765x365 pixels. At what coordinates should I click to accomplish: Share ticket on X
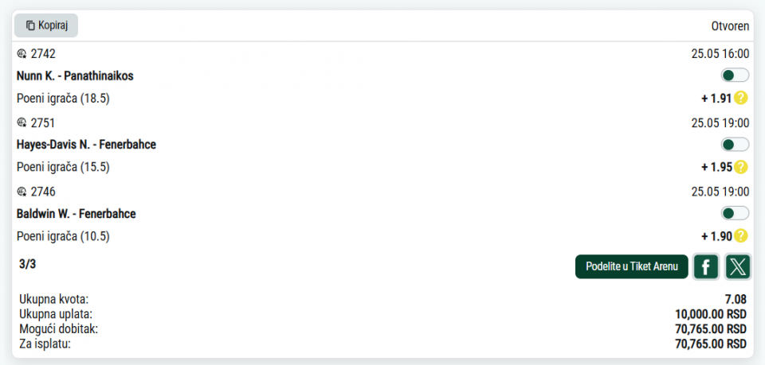(738, 266)
